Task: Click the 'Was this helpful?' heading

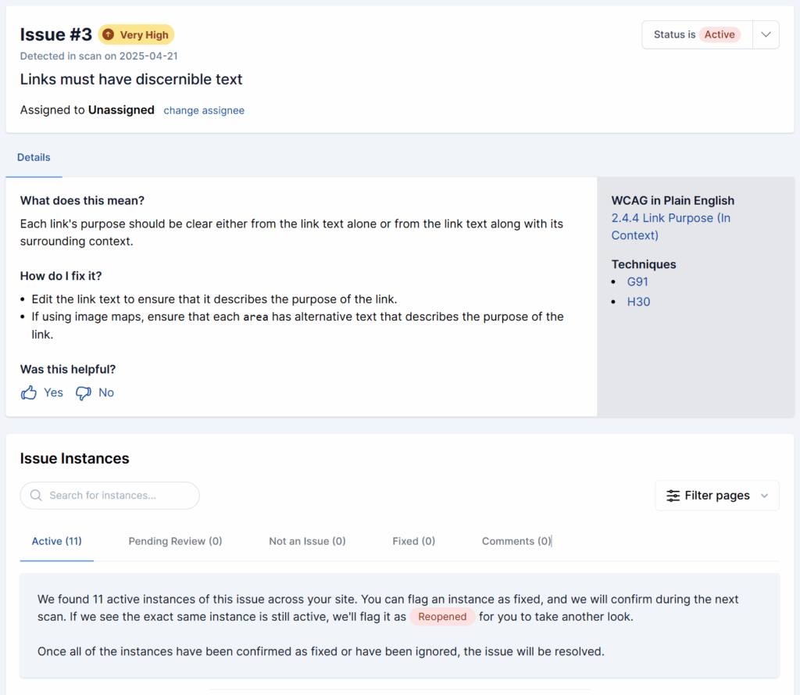Action: point(68,369)
